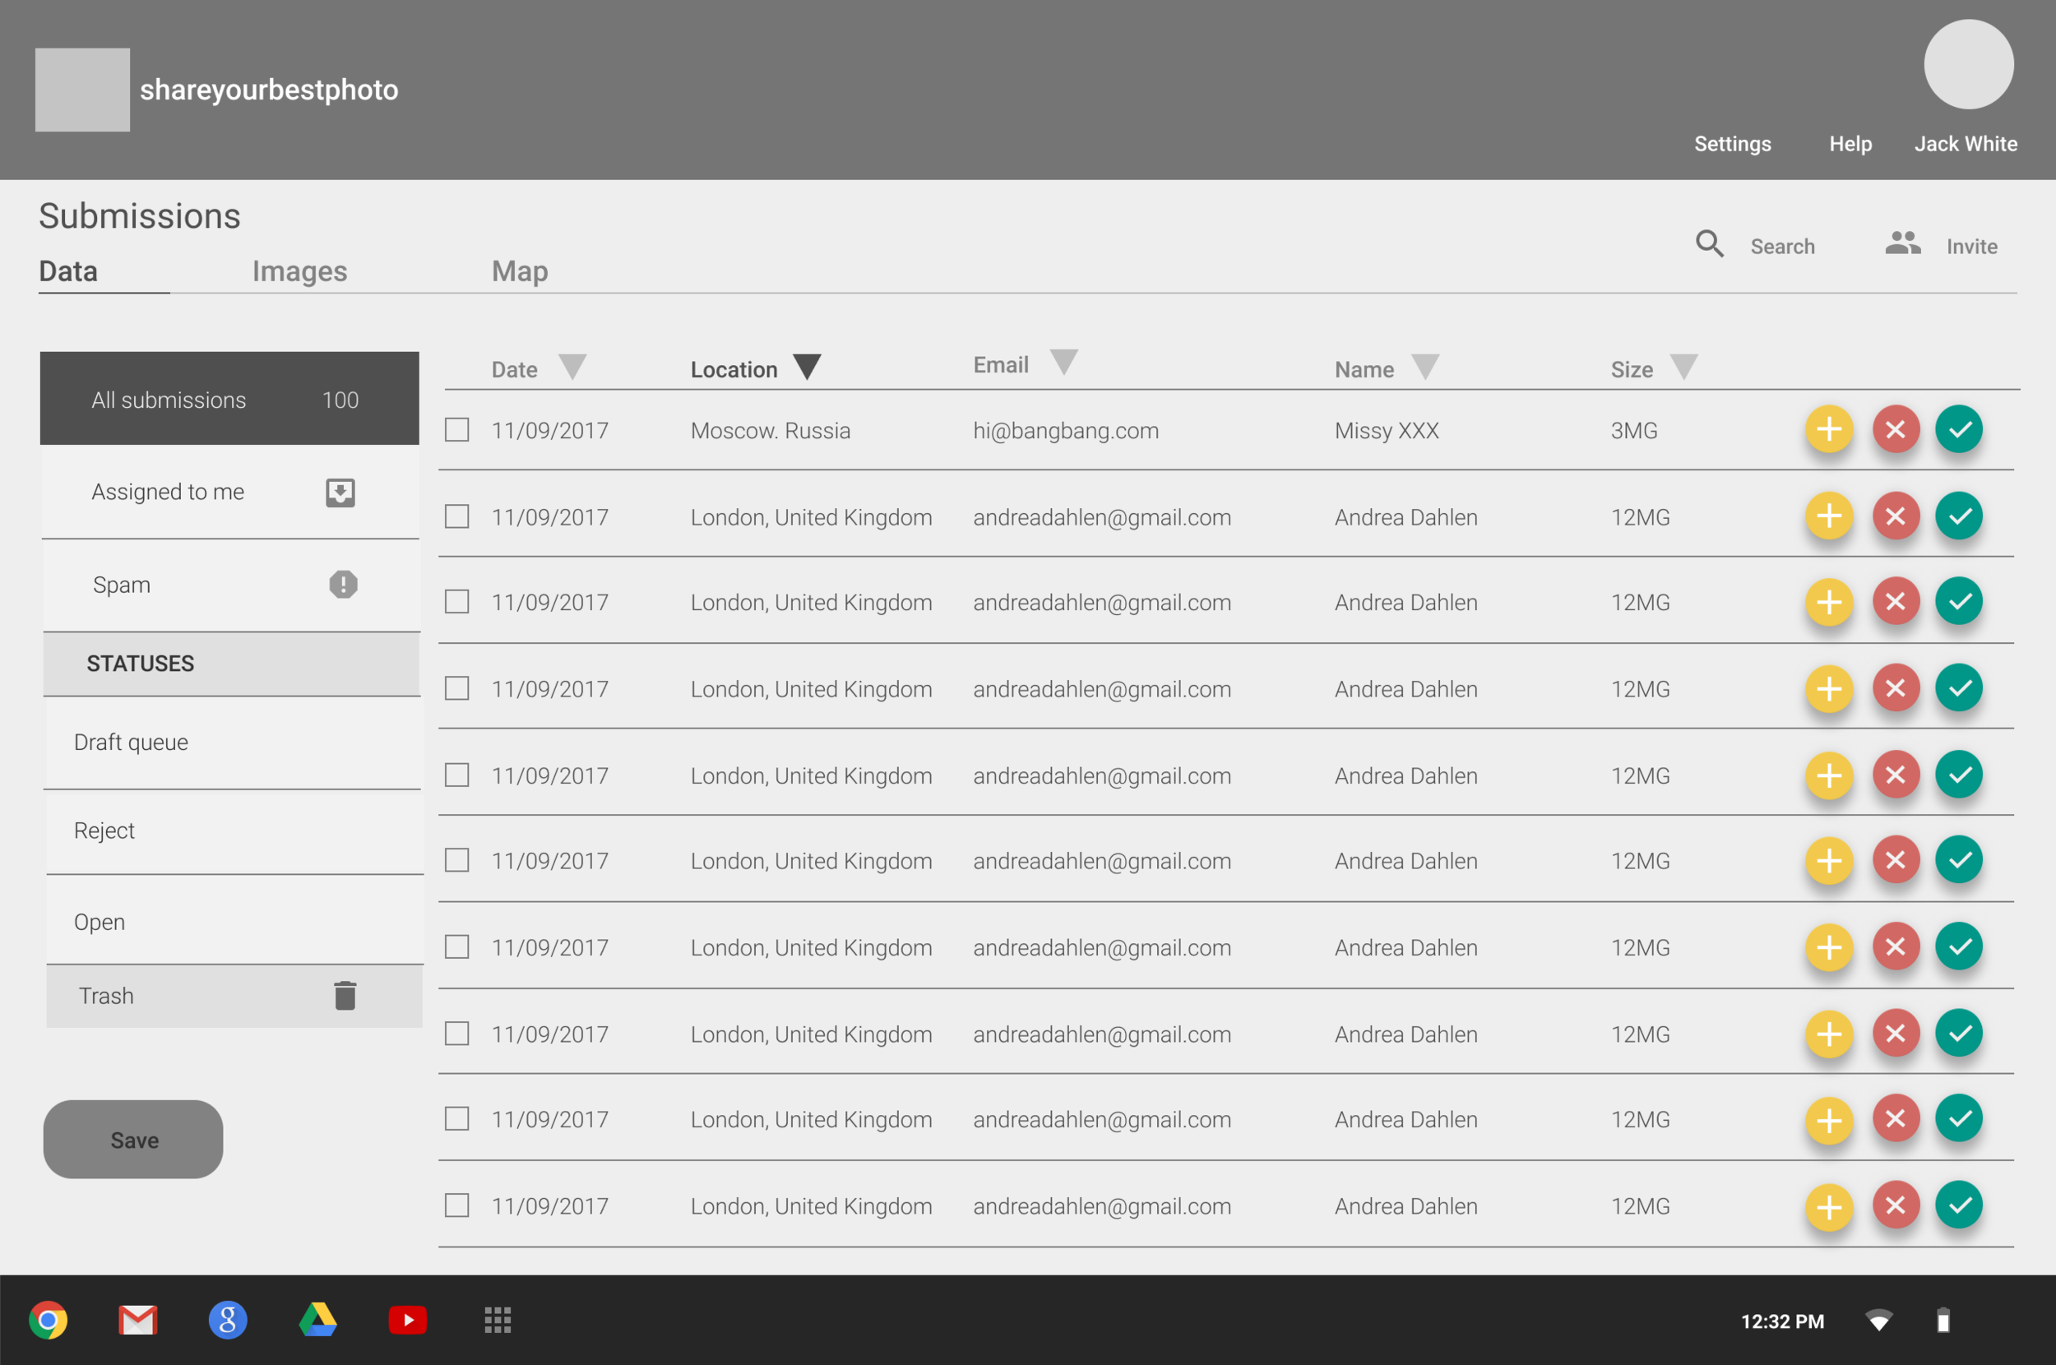The image size is (2056, 1365).
Task: Tick checkbox on fifth row of table
Action: pyautogui.click(x=457, y=775)
